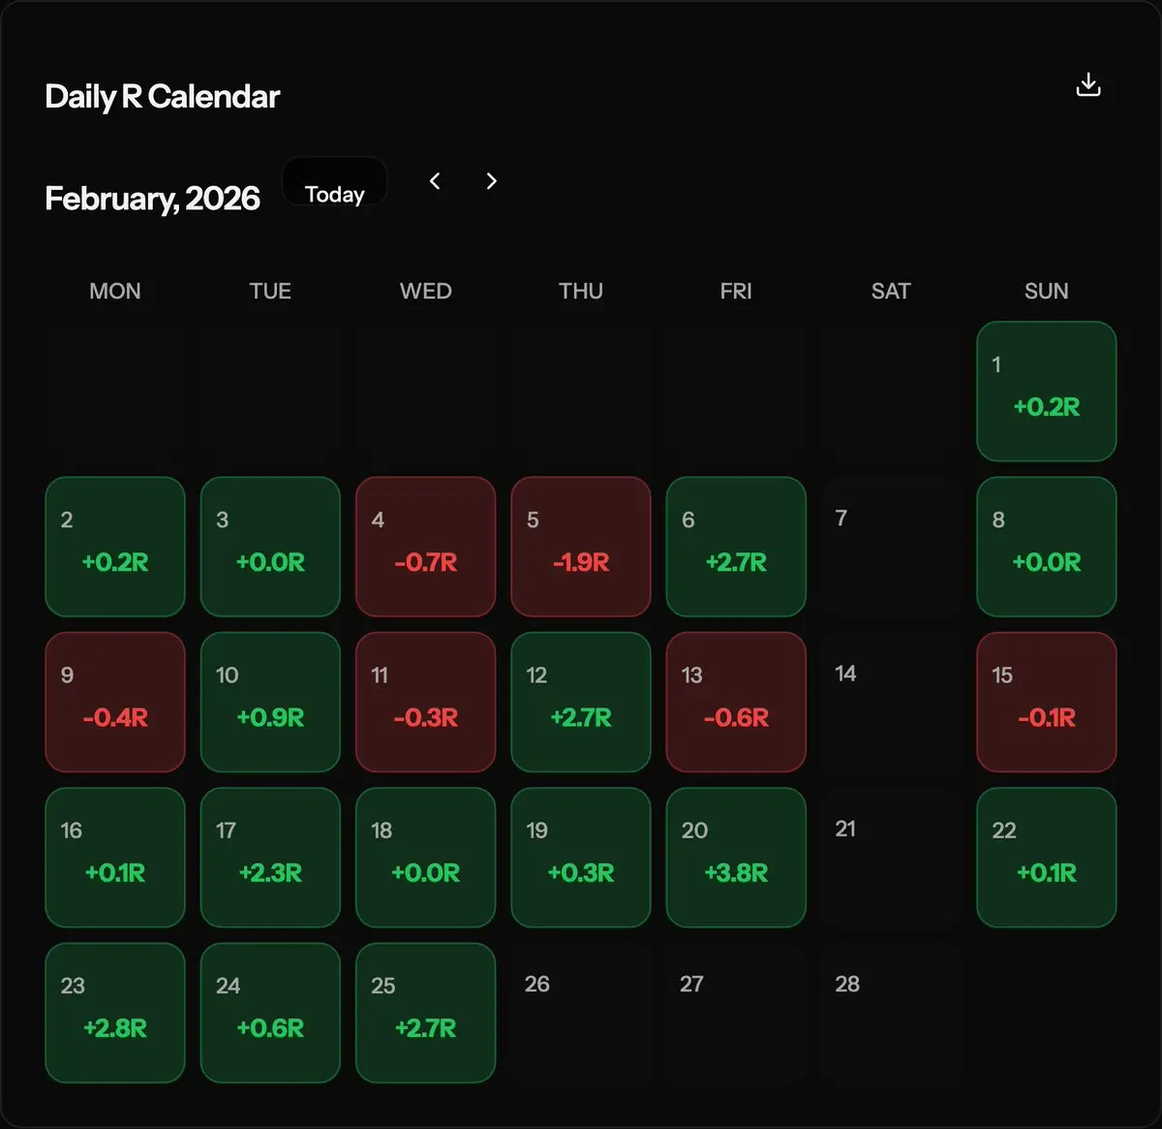Open February 24 with +0.6R
1162x1129 pixels.
tap(270, 1013)
